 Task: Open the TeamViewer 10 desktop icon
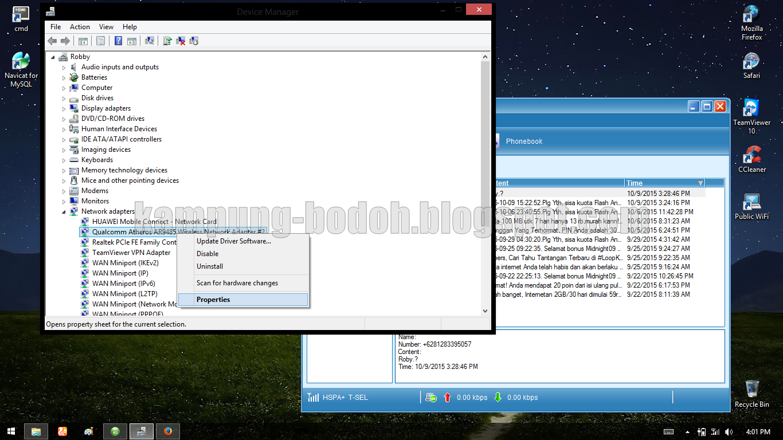[x=751, y=117]
